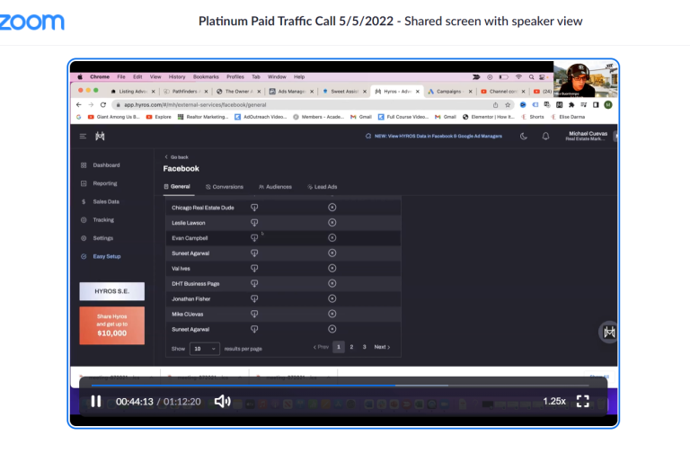Collapse sidebar with the hamburger menu icon
This screenshot has width=690, height=453.
click(x=84, y=137)
